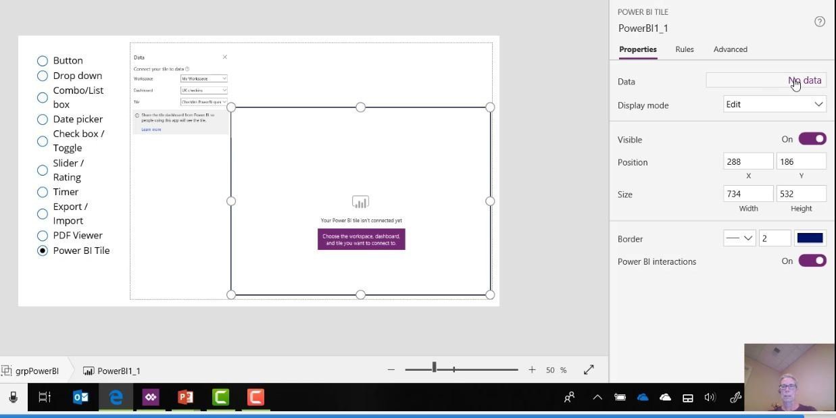The image size is (836, 418).
Task: Click the PowerBI1_1 breadcrumb tile icon
Action: click(x=89, y=371)
